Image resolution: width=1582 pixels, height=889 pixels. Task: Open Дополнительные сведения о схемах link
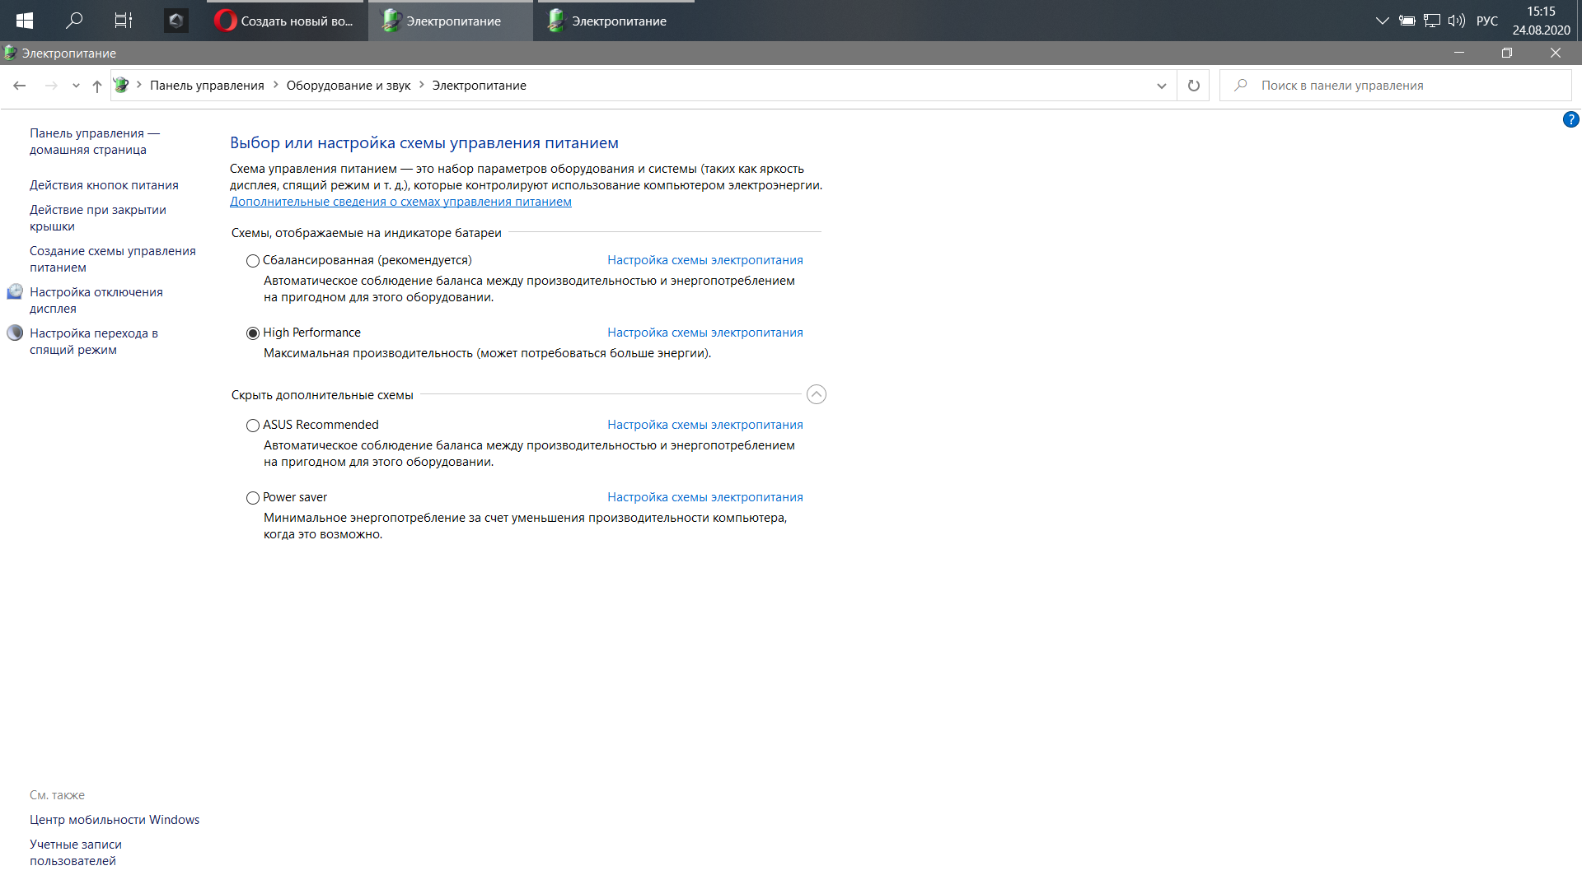tap(400, 202)
